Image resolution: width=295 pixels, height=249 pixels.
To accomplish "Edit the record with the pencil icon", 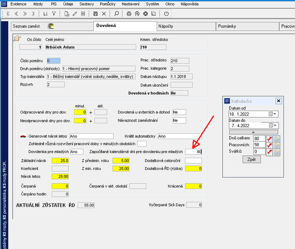I will coord(75,14).
